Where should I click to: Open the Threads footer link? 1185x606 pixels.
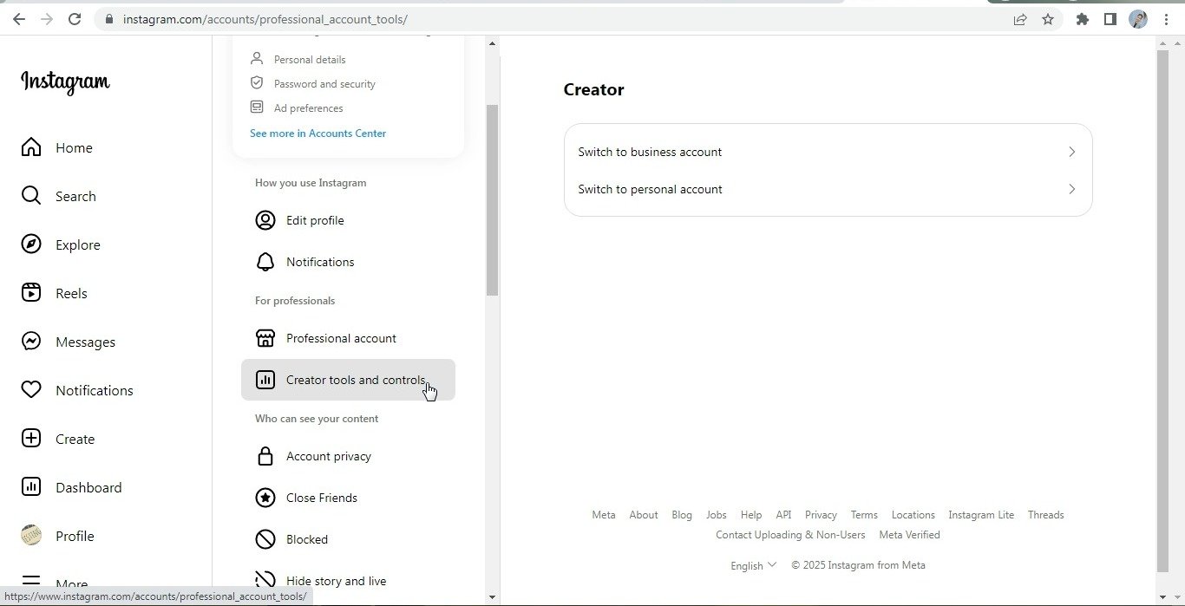pos(1045,515)
